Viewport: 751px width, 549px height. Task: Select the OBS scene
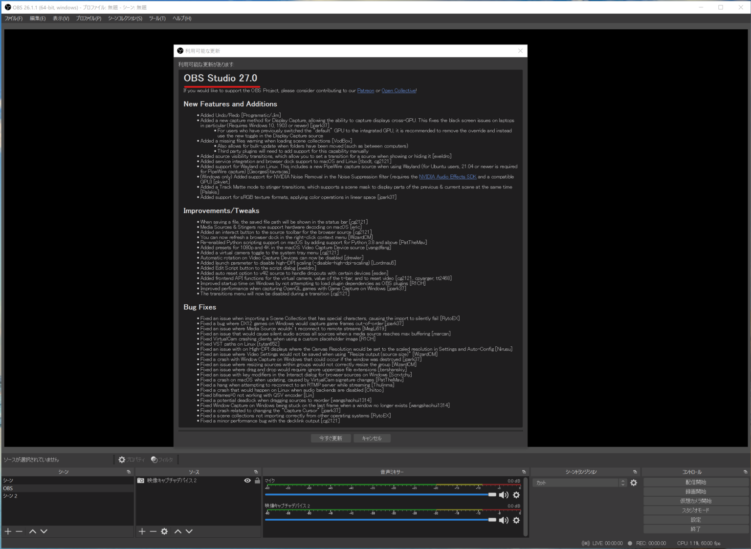click(x=67, y=488)
